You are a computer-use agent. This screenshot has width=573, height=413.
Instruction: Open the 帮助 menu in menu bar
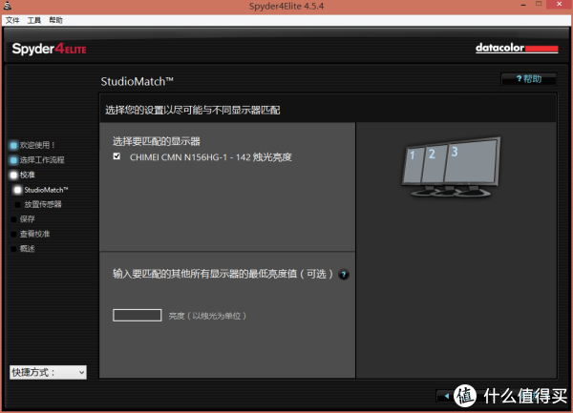click(x=56, y=20)
